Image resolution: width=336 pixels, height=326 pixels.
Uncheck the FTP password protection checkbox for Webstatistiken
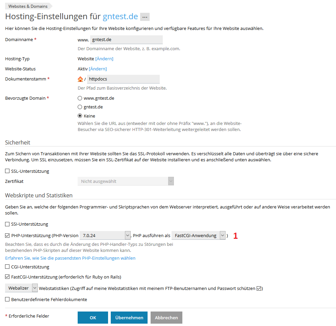point(259,288)
